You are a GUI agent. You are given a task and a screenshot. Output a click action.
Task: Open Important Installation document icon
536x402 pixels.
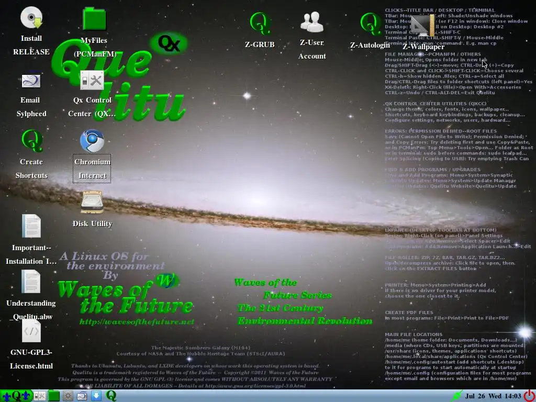point(31,226)
